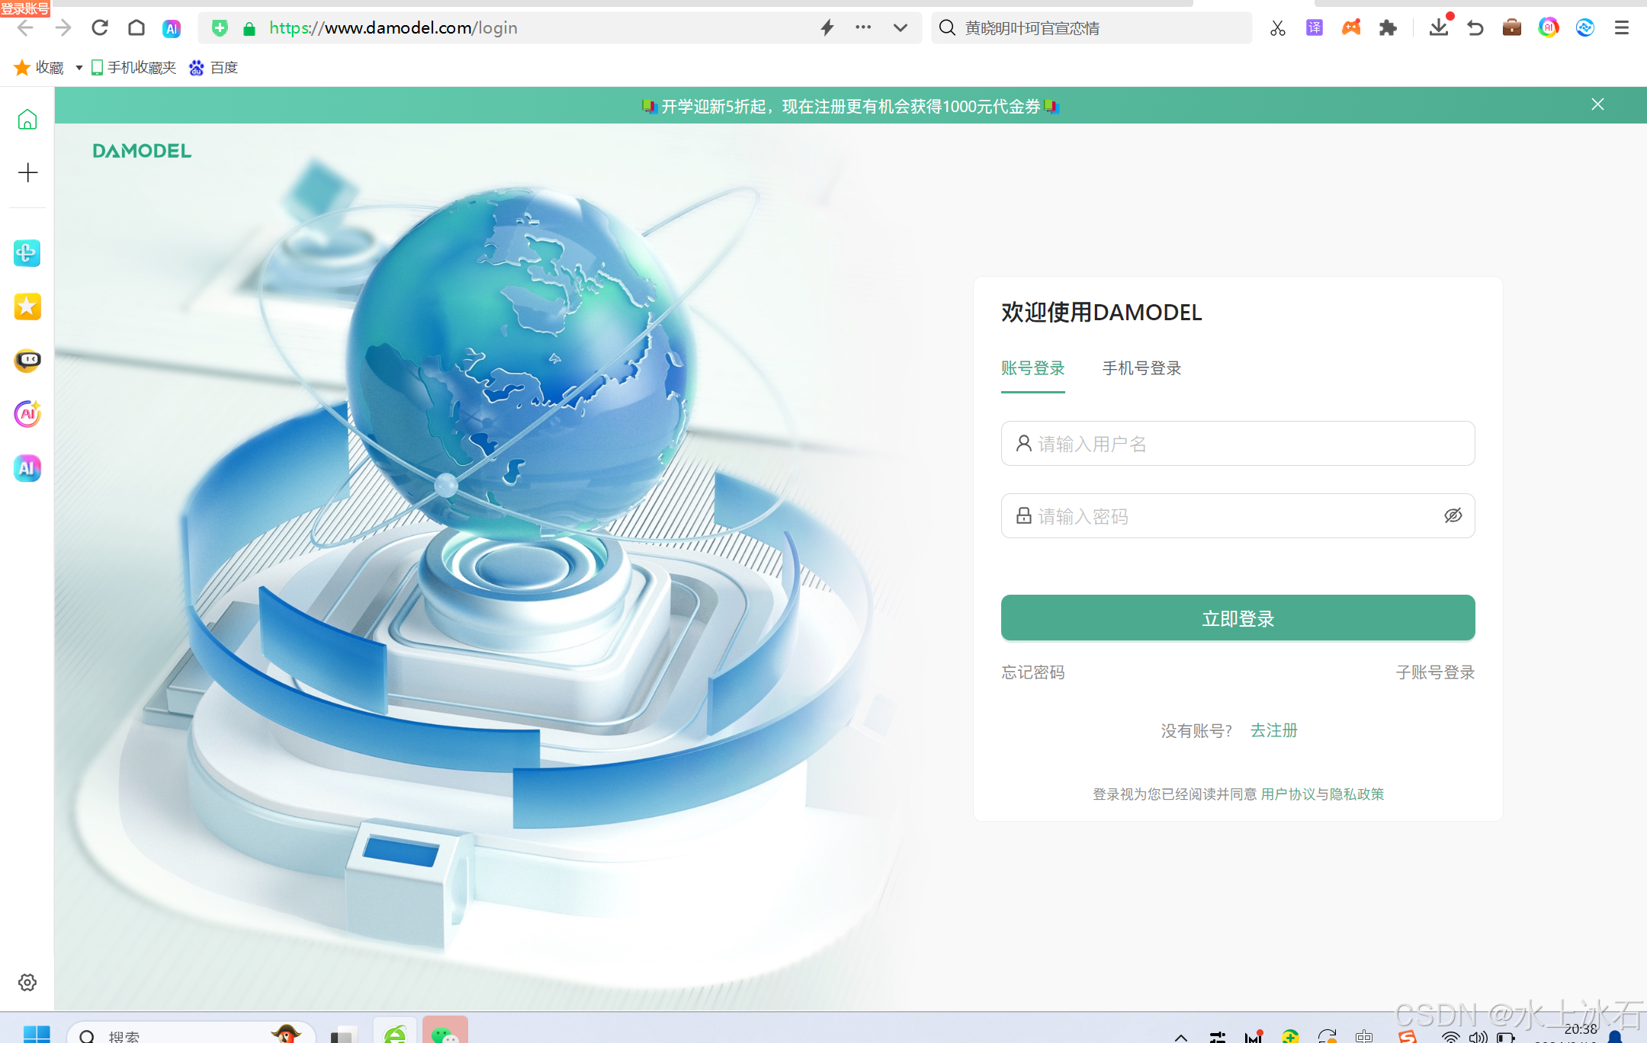The height and width of the screenshot is (1043, 1647).
Task: Click the taskbar search box
Action: pos(191,1034)
